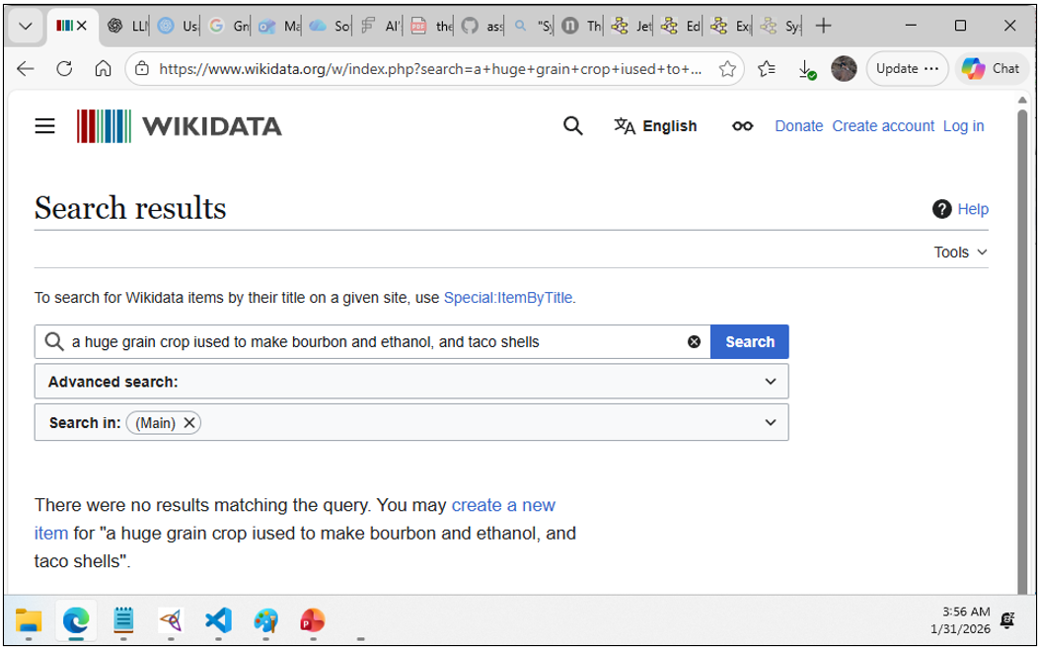
Task: Expand the Advanced search section
Action: [x=771, y=382]
